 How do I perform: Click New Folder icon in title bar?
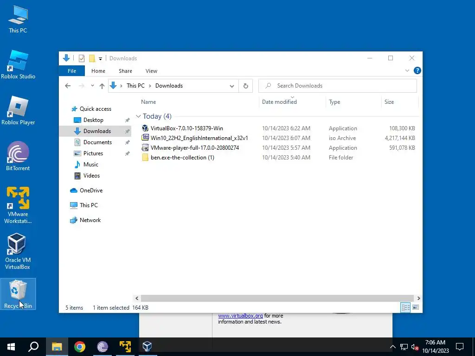[92, 58]
